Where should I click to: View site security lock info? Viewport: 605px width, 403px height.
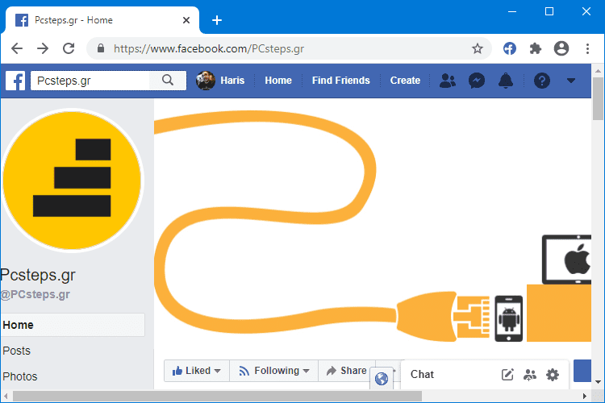pyautogui.click(x=101, y=48)
